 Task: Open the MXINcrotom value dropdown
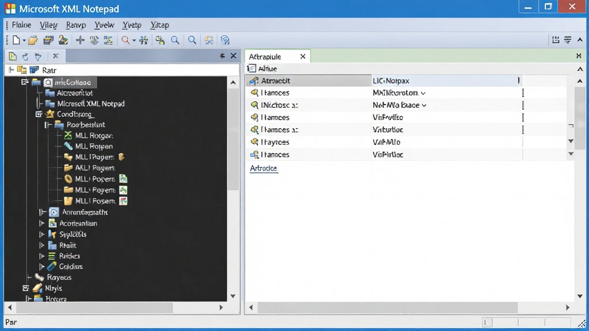coord(423,93)
